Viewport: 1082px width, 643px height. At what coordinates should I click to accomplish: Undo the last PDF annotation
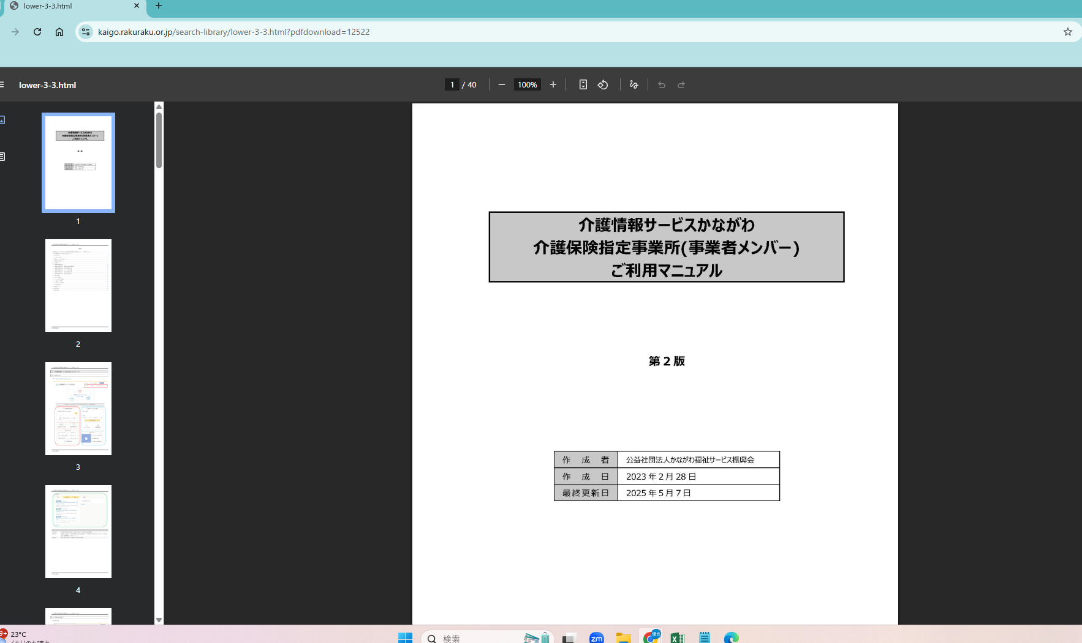[662, 85]
